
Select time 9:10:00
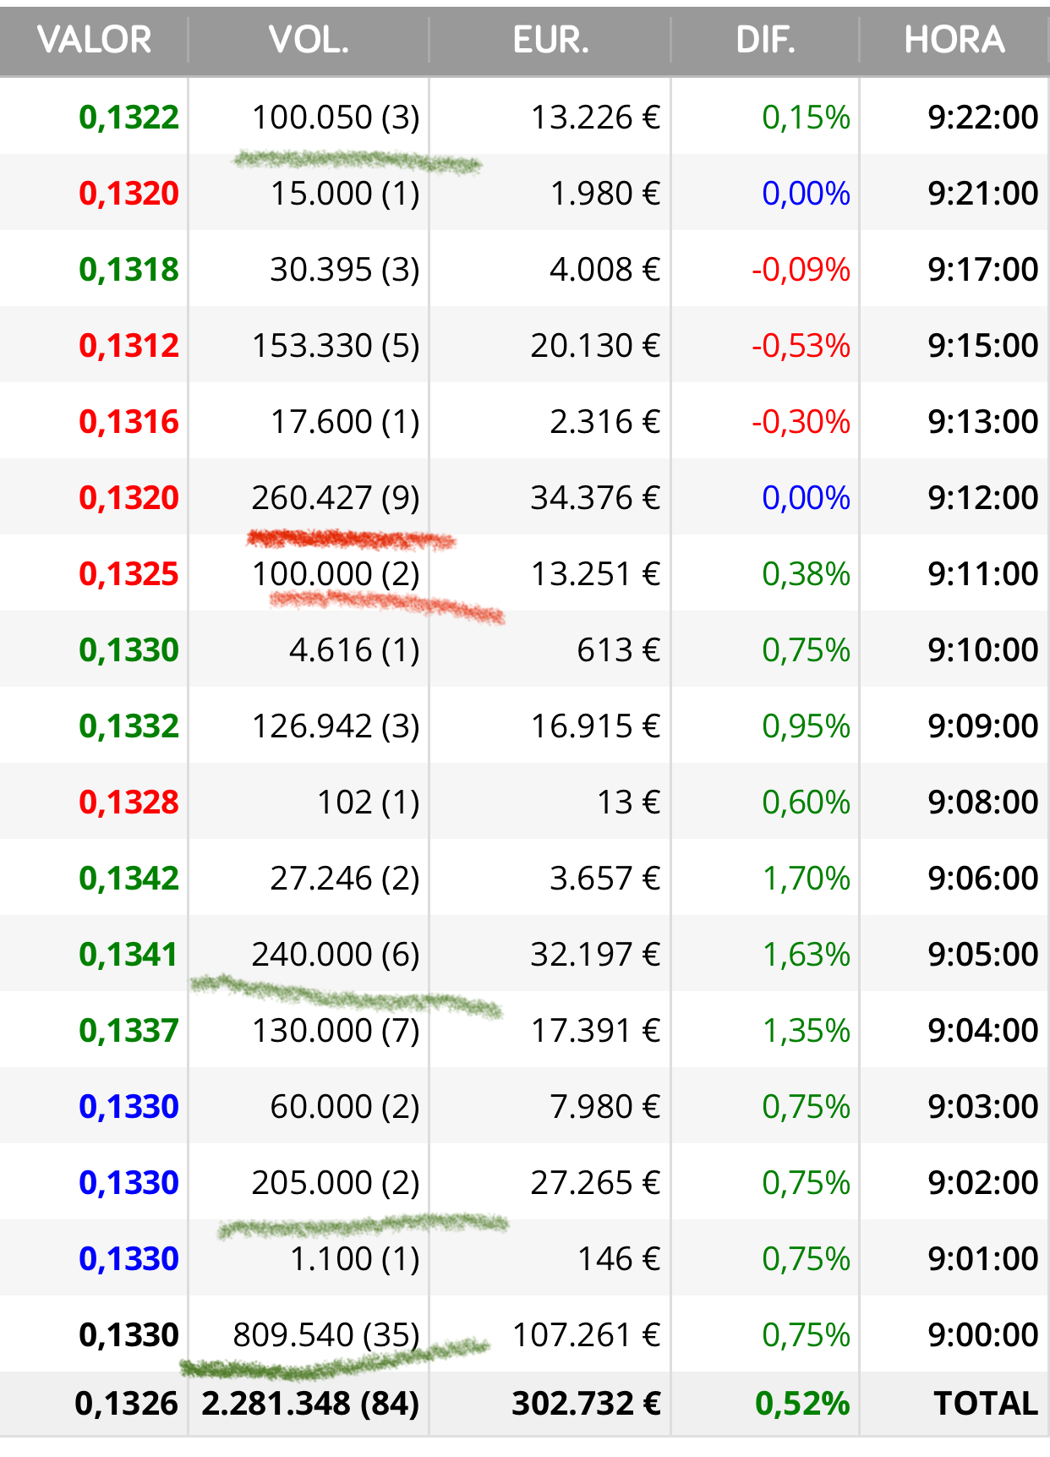click(x=982, y=650)
